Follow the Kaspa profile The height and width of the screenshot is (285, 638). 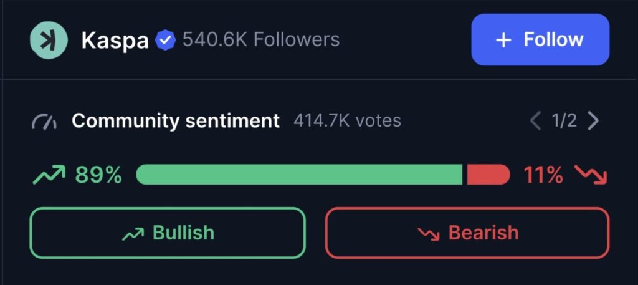pyautogui.click(x=540, y=40)
